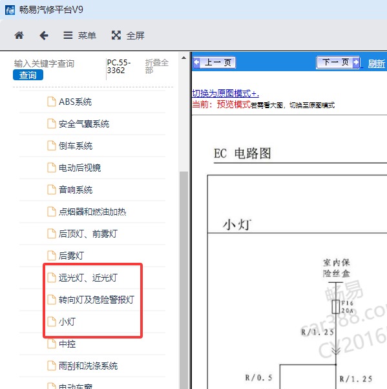Click the 小灯 diagram title
The height and width of the screenshot is (389, 387).
(237, 225)
